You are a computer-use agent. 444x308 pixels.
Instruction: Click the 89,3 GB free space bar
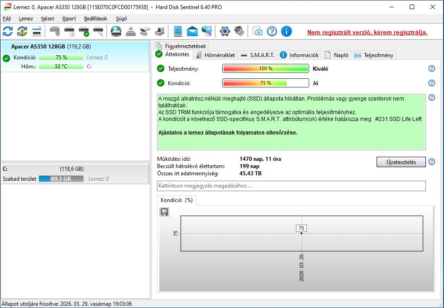tap(61, 179)
